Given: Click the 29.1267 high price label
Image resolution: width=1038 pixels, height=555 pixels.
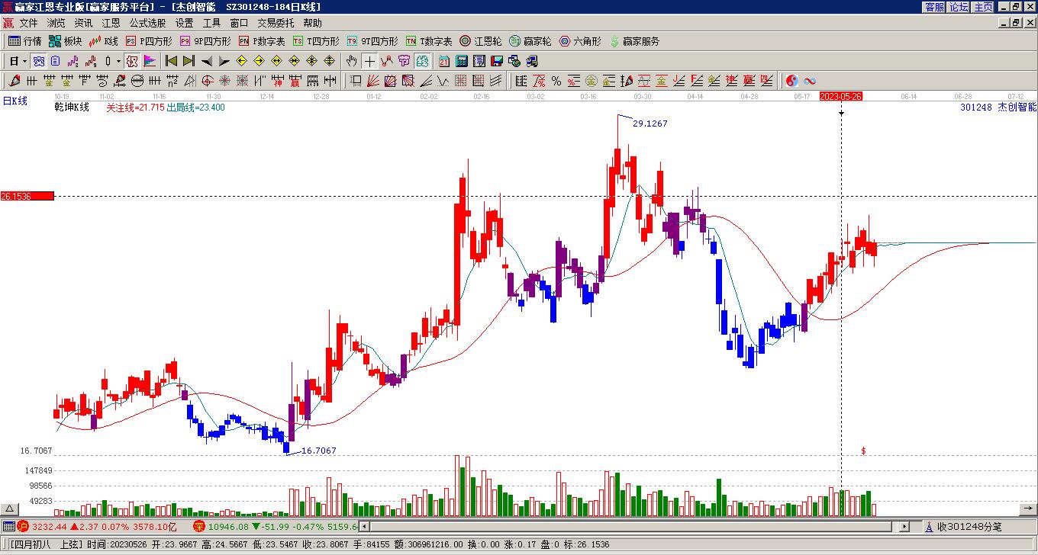Looking at the screenshot, I should tap(650, 124).
